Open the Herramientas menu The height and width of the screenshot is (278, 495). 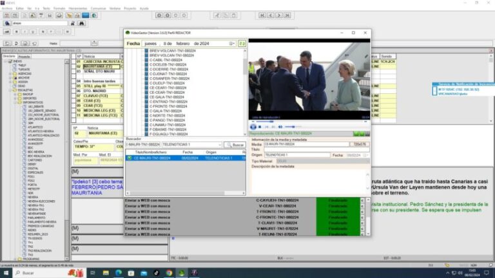(79, 8)
